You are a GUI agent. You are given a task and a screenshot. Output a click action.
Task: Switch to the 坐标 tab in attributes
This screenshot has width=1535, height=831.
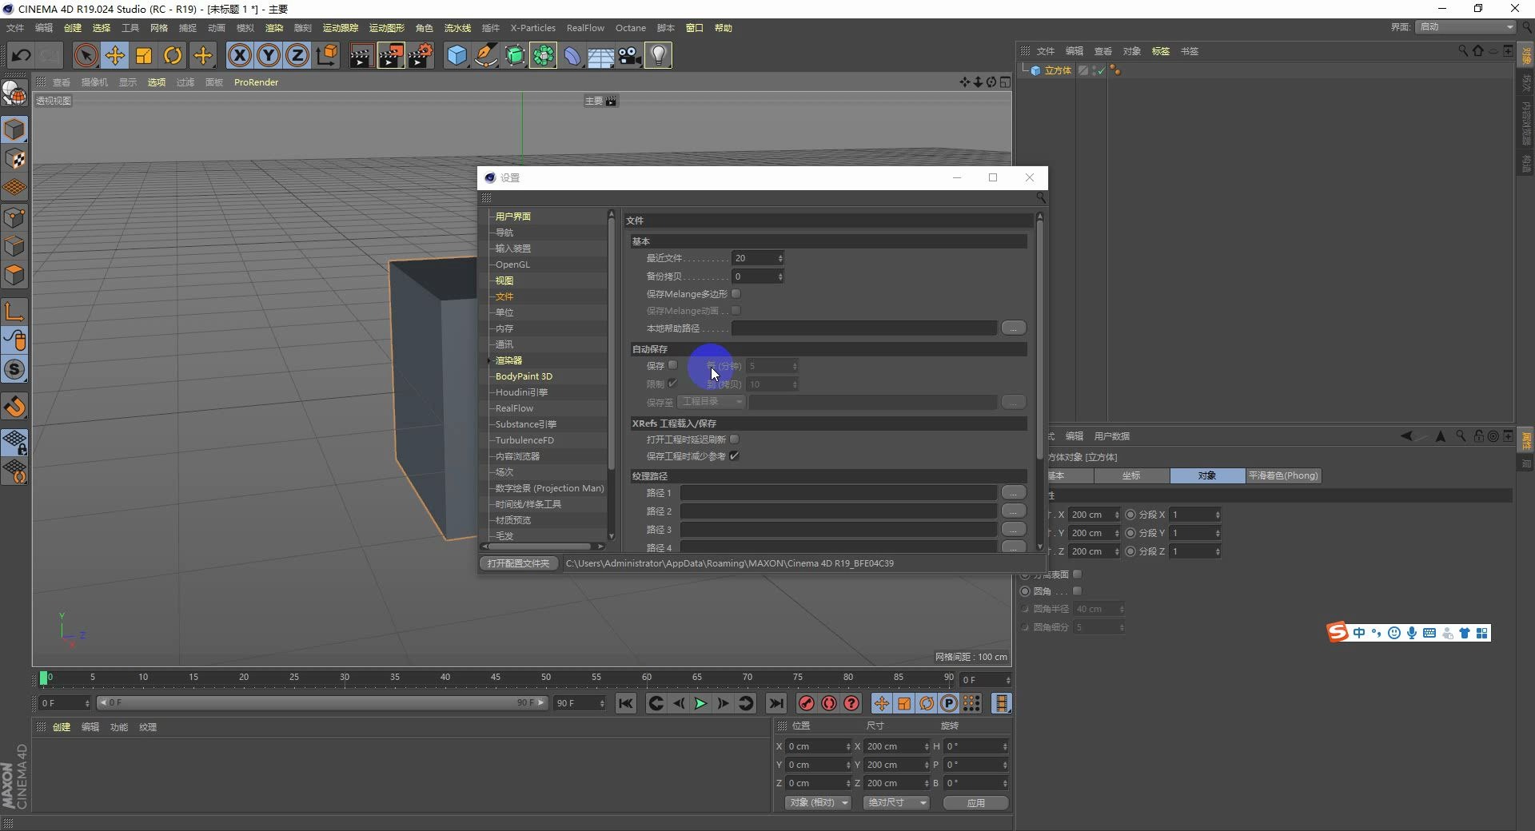pyautogui.click(x=1131, y=475)
